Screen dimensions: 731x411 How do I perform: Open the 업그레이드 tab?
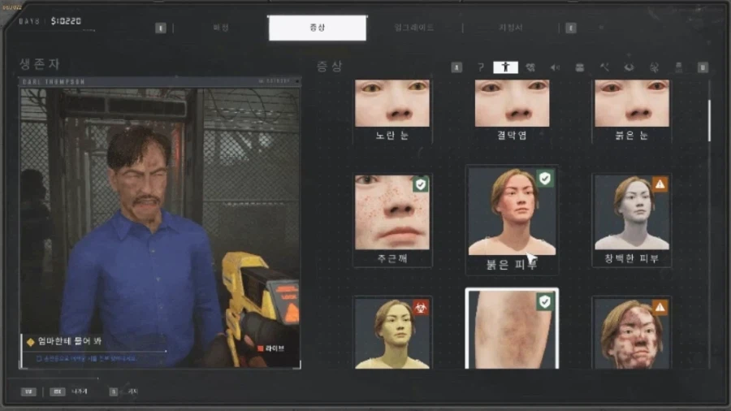pos(414,28)
